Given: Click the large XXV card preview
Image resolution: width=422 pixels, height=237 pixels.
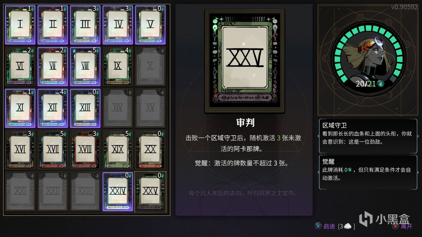Looking at the screenshot, I should (245, 61).
